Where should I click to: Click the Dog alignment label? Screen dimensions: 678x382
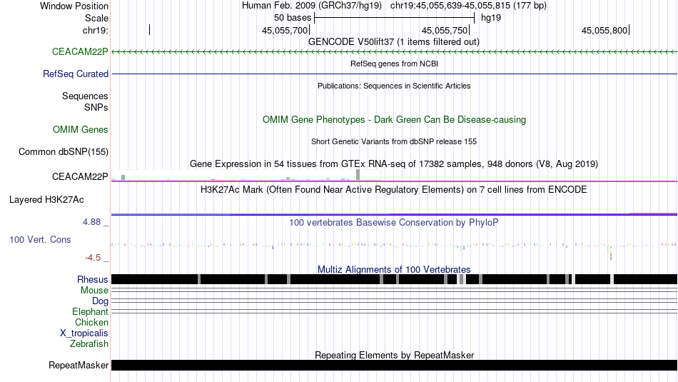(x=101, y=301)
